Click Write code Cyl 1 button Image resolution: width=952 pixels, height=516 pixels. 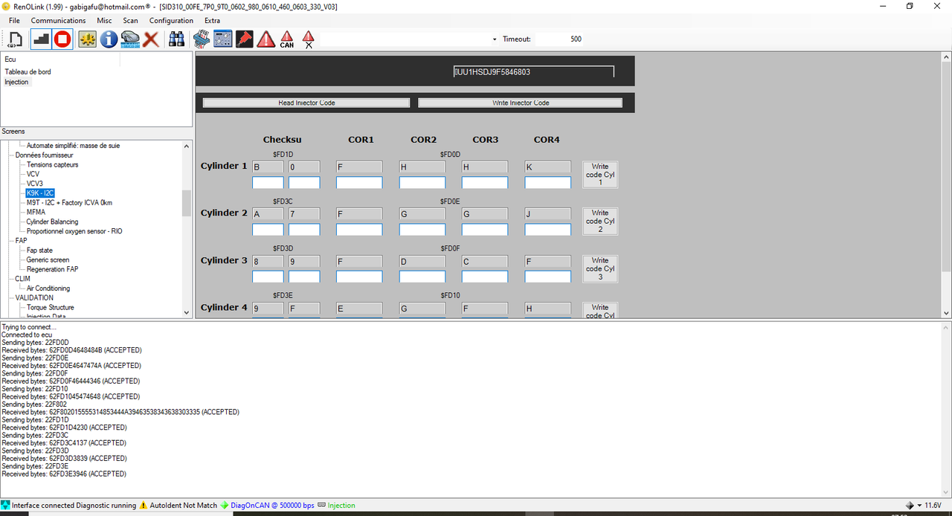click(600, 175)
